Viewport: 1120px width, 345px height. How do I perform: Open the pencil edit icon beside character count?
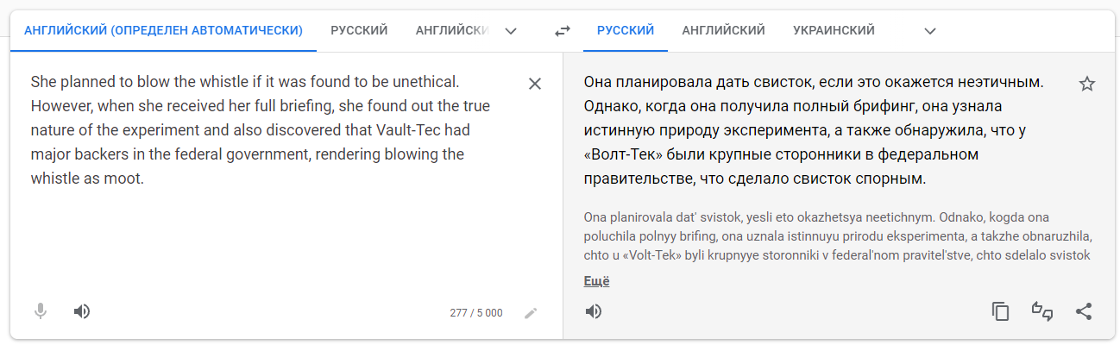tap(531, 312)
